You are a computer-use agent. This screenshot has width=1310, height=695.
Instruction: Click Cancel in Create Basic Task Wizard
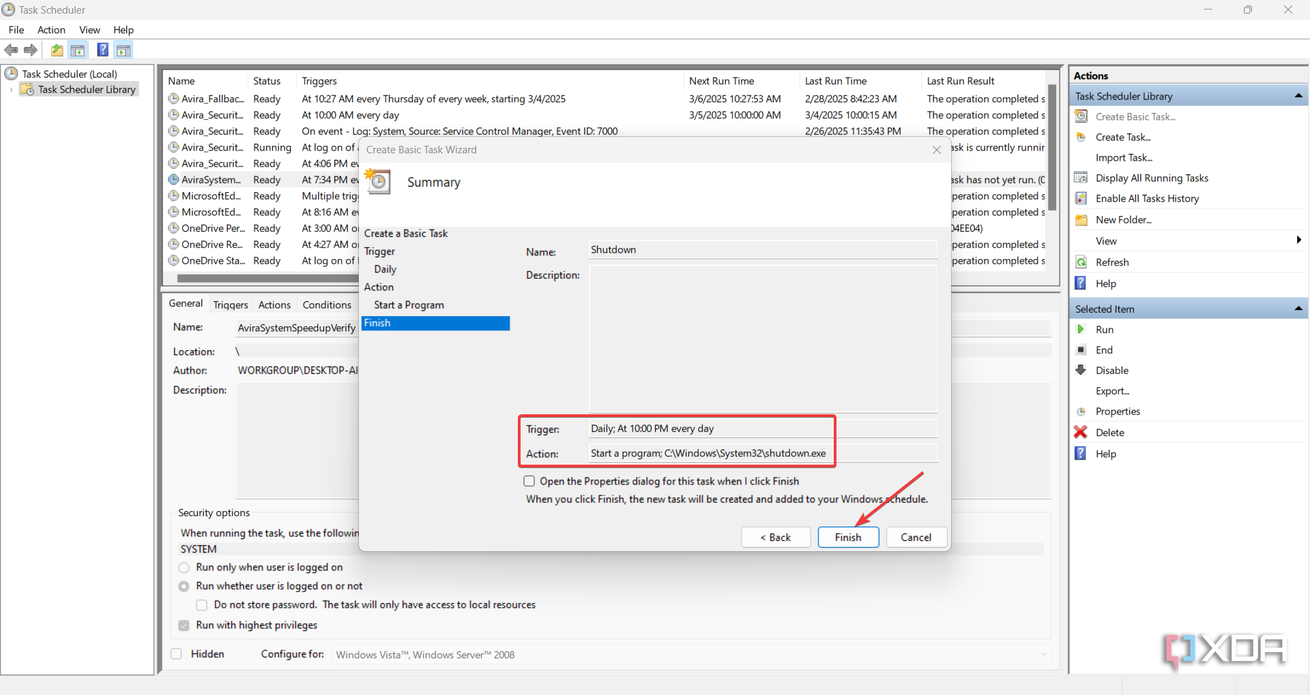[916, 537]
